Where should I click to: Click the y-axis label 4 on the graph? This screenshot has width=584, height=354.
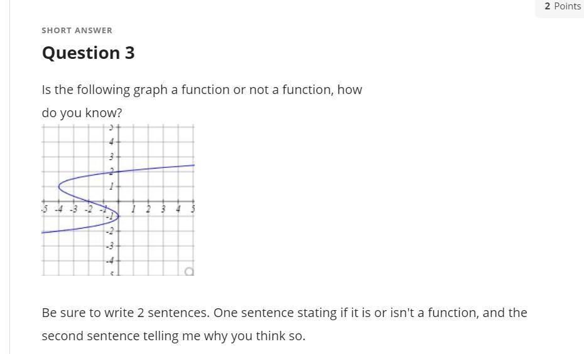pyautogui.click(x=111, y=142)
